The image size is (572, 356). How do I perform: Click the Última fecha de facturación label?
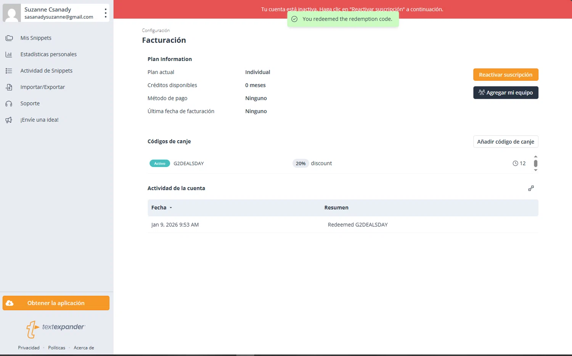point(181,111)
